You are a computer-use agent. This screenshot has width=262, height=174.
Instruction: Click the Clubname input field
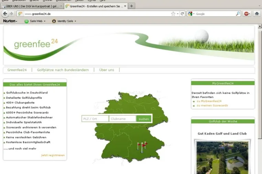coord(122,119)
